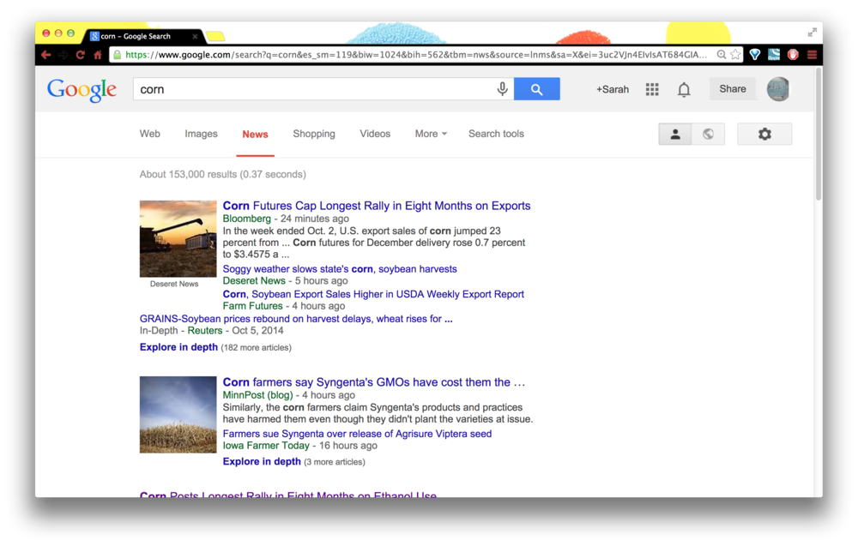Image resolution: width=858 pixels, height=546 pixels.
Task: View Google notifications bell
Action: [x=684, y=89]
